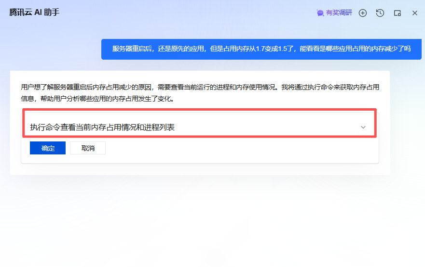
Task: Open chat history via the clock icon
Action: [x=380, y=13]
